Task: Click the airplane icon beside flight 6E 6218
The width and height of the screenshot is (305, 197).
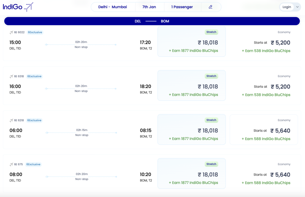Action: (12, 120)
